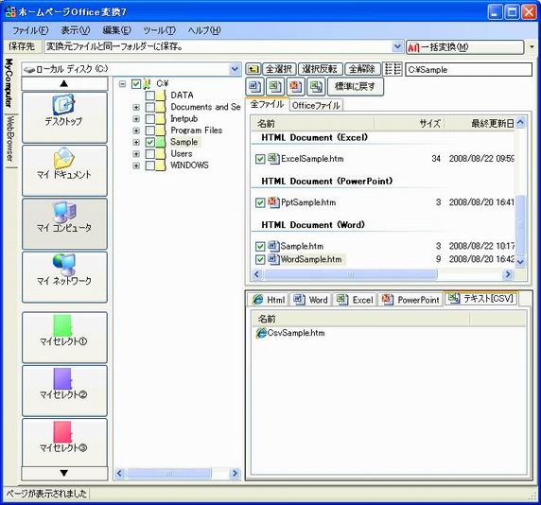541x505 pixels.
Task: Select the green マイセレクト① swatch
Action: [62, 325]
